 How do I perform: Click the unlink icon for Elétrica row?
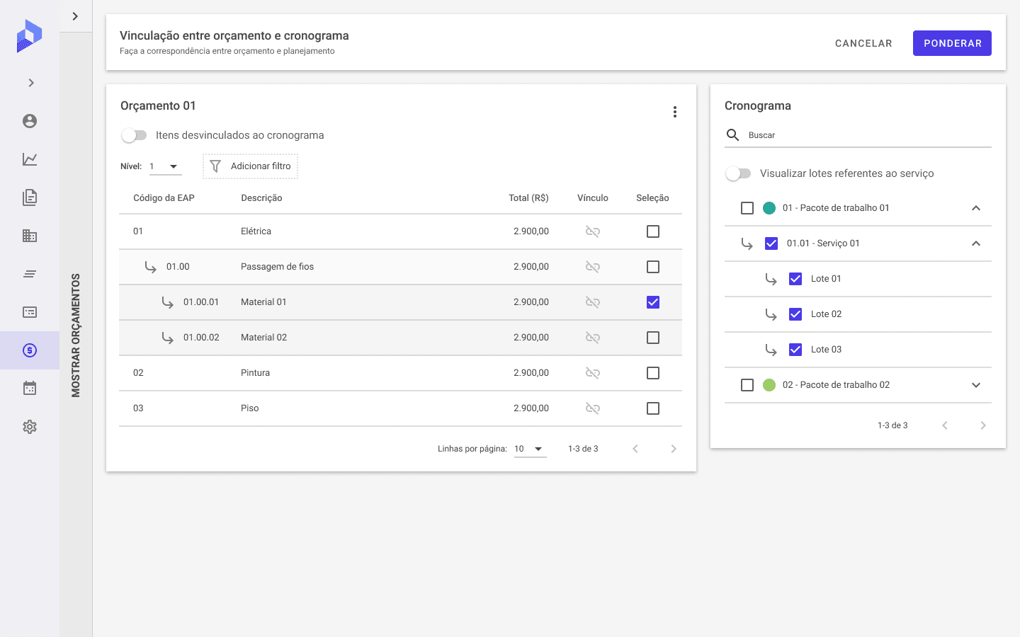(593, 231)
